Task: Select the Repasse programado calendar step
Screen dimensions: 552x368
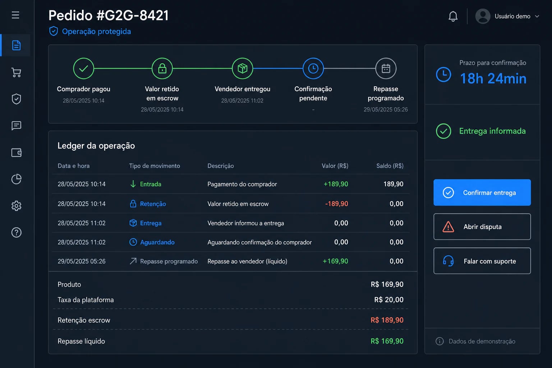Action: pos(386,68)
